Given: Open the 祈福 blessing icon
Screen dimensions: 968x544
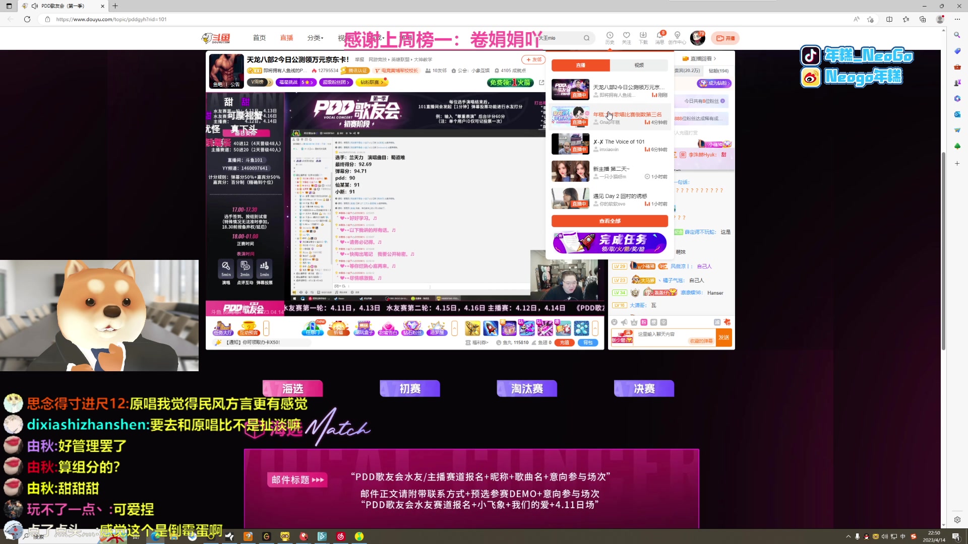Looking at the screenshot, I should point(338,328).
